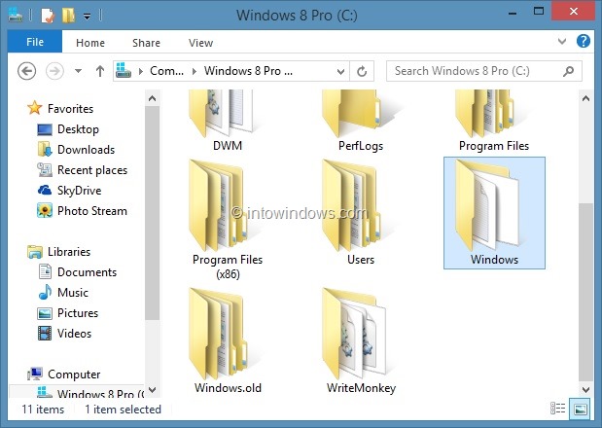Click file list scroll down arrow
Screen dimensions: 602x428
click(x=585, y=390)
